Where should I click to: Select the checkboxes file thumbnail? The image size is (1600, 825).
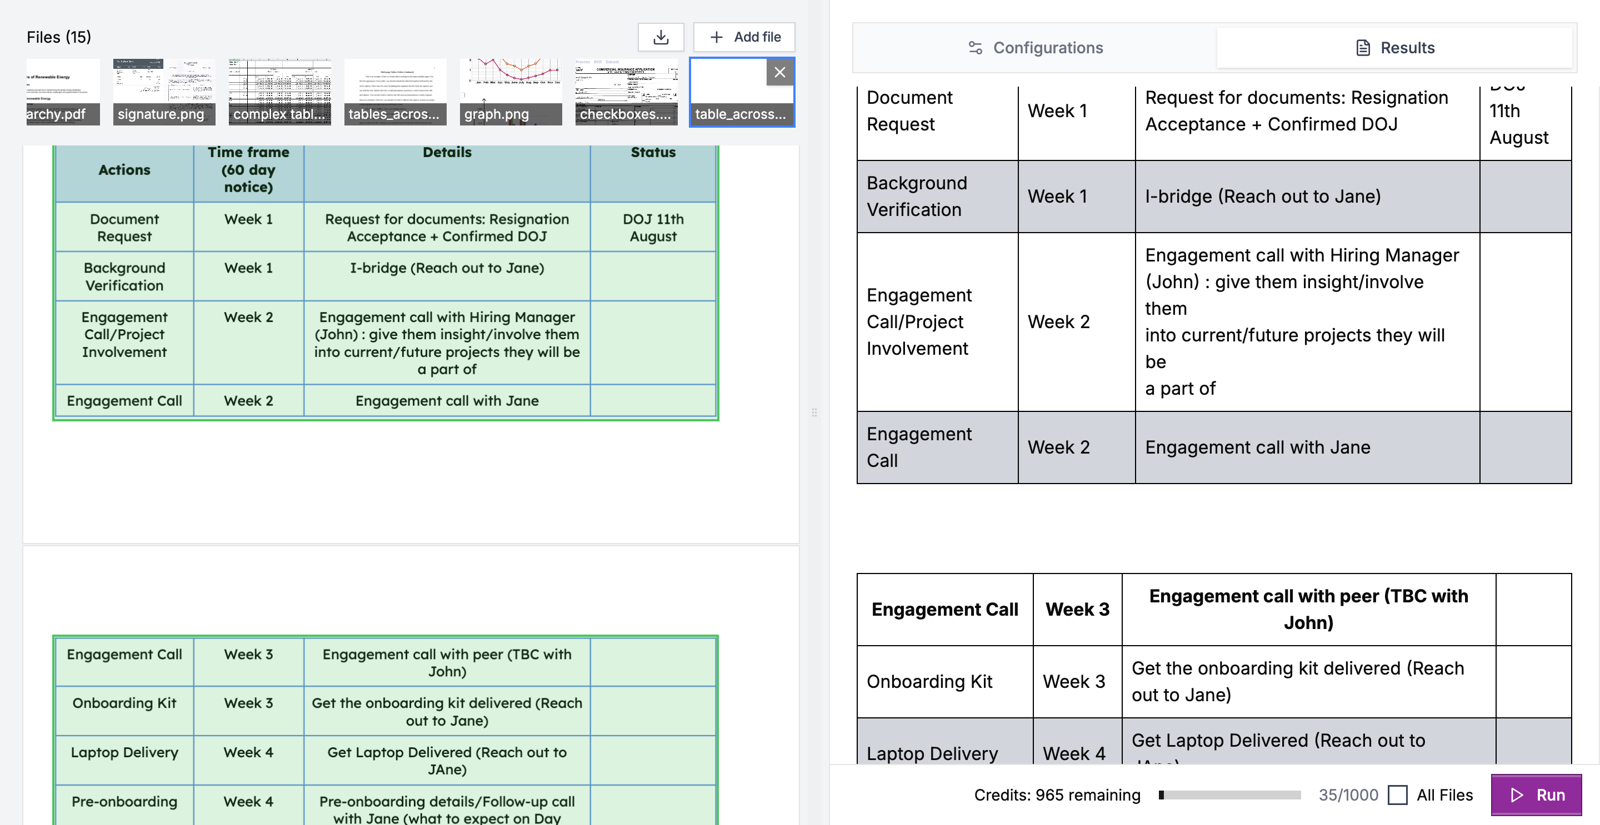(x=626, y=91)
